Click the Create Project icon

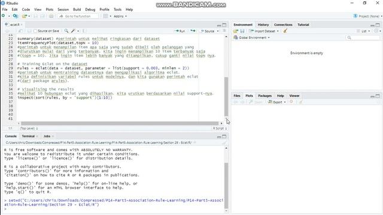tap(16, 16)
